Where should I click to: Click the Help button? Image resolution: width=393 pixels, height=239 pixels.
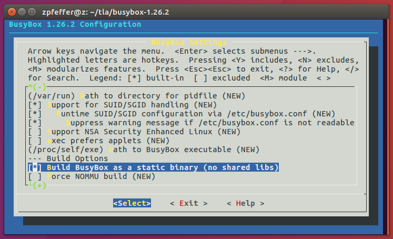tap(245, 203)
